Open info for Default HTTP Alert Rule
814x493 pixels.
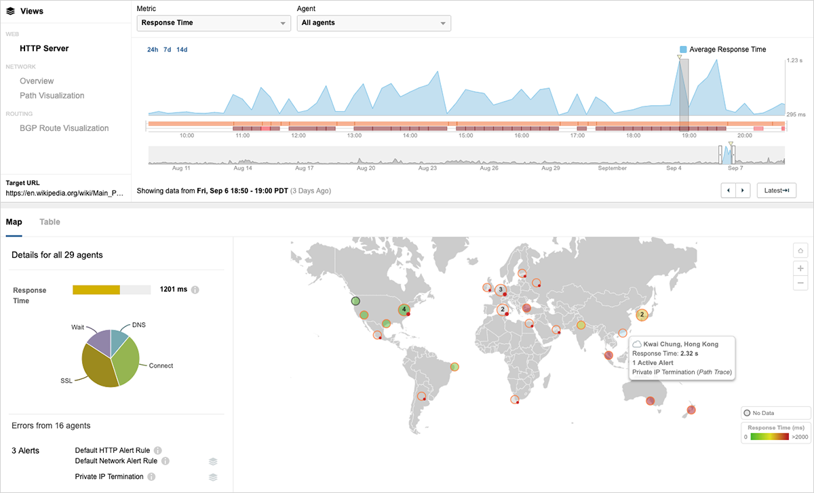click(x=158, y=450)
